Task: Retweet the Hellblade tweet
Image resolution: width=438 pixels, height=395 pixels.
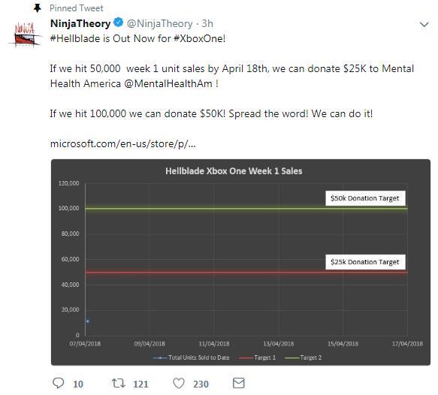Action: [x=119, y=383]
